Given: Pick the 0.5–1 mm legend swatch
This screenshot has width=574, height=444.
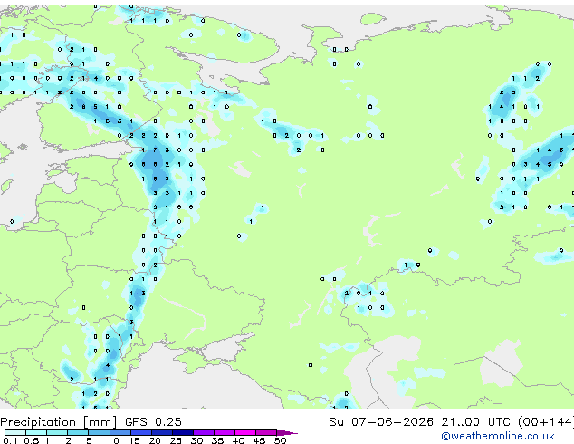Looking at the screenshot, I should (x=36, y=432).
